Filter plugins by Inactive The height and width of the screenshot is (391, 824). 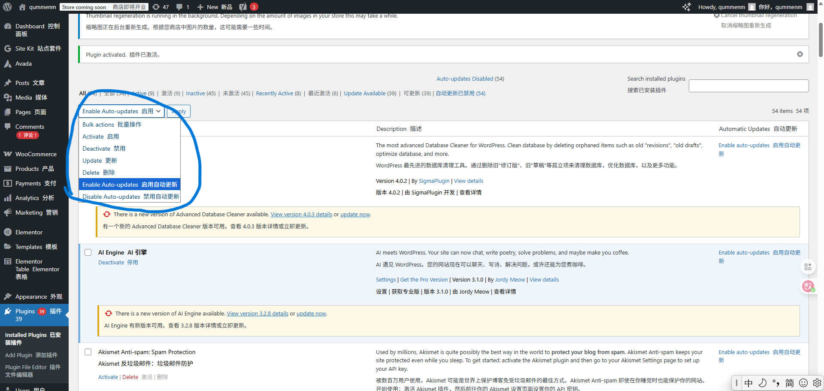point(195,93)
